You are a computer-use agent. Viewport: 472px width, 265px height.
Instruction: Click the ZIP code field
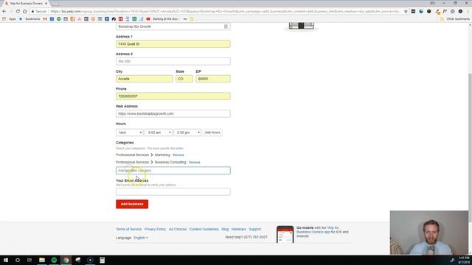tap(213, 79)
